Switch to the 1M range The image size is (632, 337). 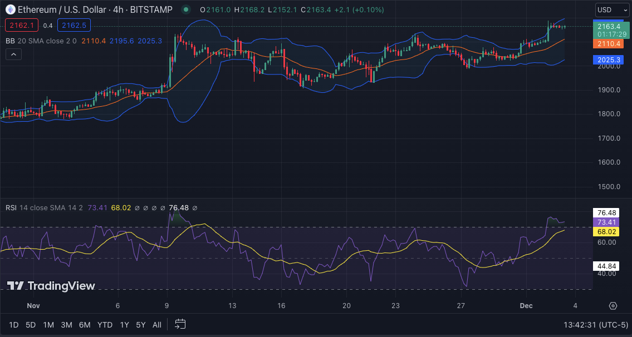(x=48, y=325)
